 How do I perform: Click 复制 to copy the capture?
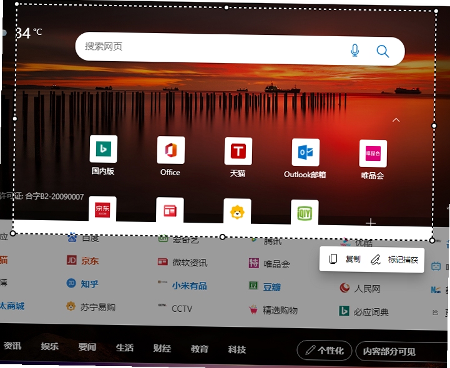(345, 259)
